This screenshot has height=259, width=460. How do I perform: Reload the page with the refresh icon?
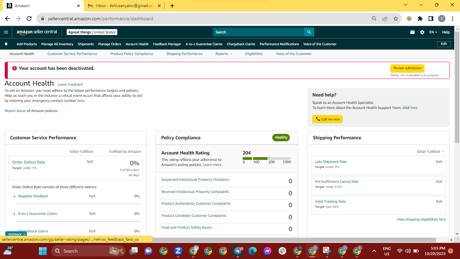click(x=29, y=19)
